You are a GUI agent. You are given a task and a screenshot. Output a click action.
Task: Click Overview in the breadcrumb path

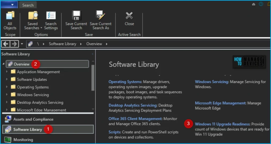94,44
